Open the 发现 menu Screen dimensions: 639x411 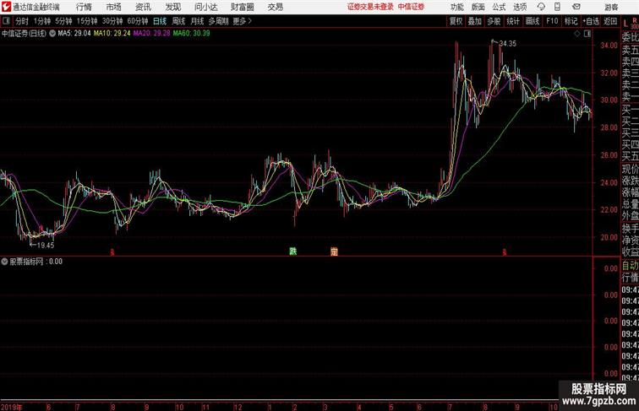click(172, 7)
